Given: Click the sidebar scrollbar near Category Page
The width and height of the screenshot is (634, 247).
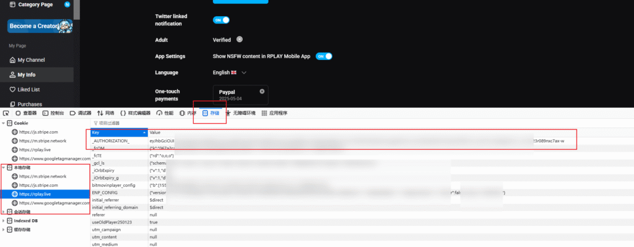Looking at the screenshot, I should coord(76,10).
